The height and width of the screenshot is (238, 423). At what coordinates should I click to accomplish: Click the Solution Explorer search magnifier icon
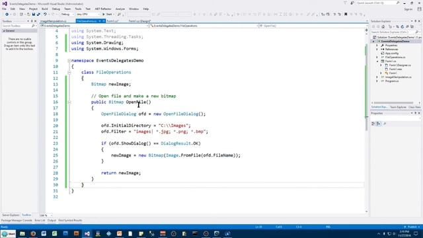pos(417,32)
